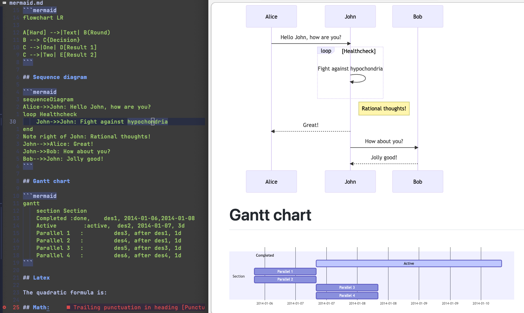Click the 'Parallel 1' Gantt bar
Screen dimensions: 524x313
point(285,271)
